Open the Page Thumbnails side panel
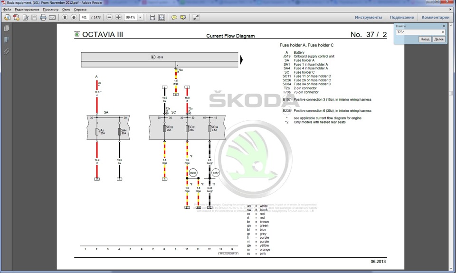456x273 pixels. click(x=6, y=28)
